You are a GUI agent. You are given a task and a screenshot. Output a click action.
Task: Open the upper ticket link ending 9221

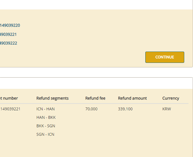pyautogui.click(x=8, y=34)
